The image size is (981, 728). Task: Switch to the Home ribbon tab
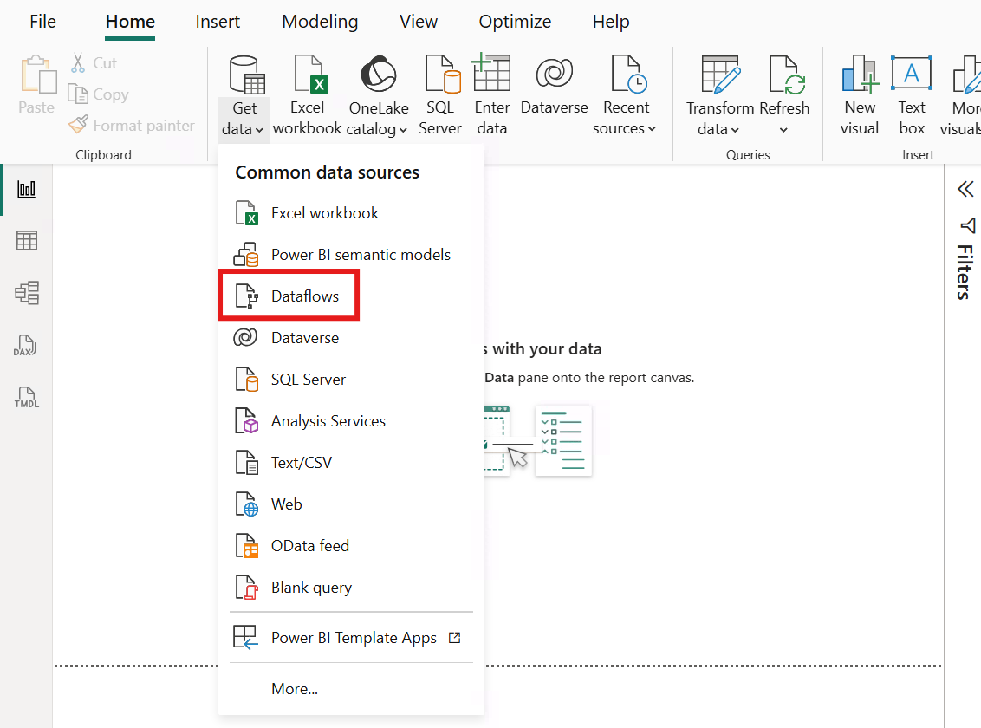[x=130, y=22]
